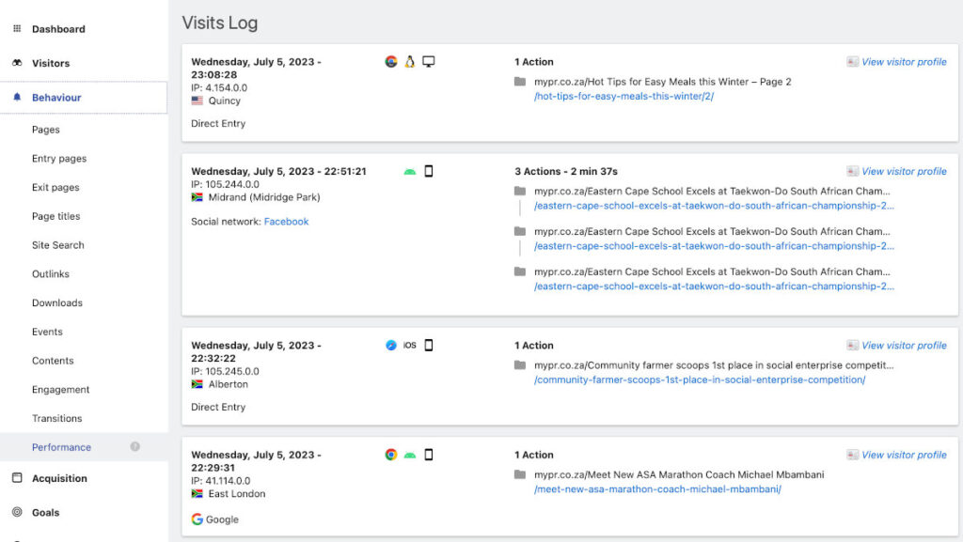Click South Africa flag next to Alberton
The height and width of the screenshot is (542, 963).
[197, 384]
